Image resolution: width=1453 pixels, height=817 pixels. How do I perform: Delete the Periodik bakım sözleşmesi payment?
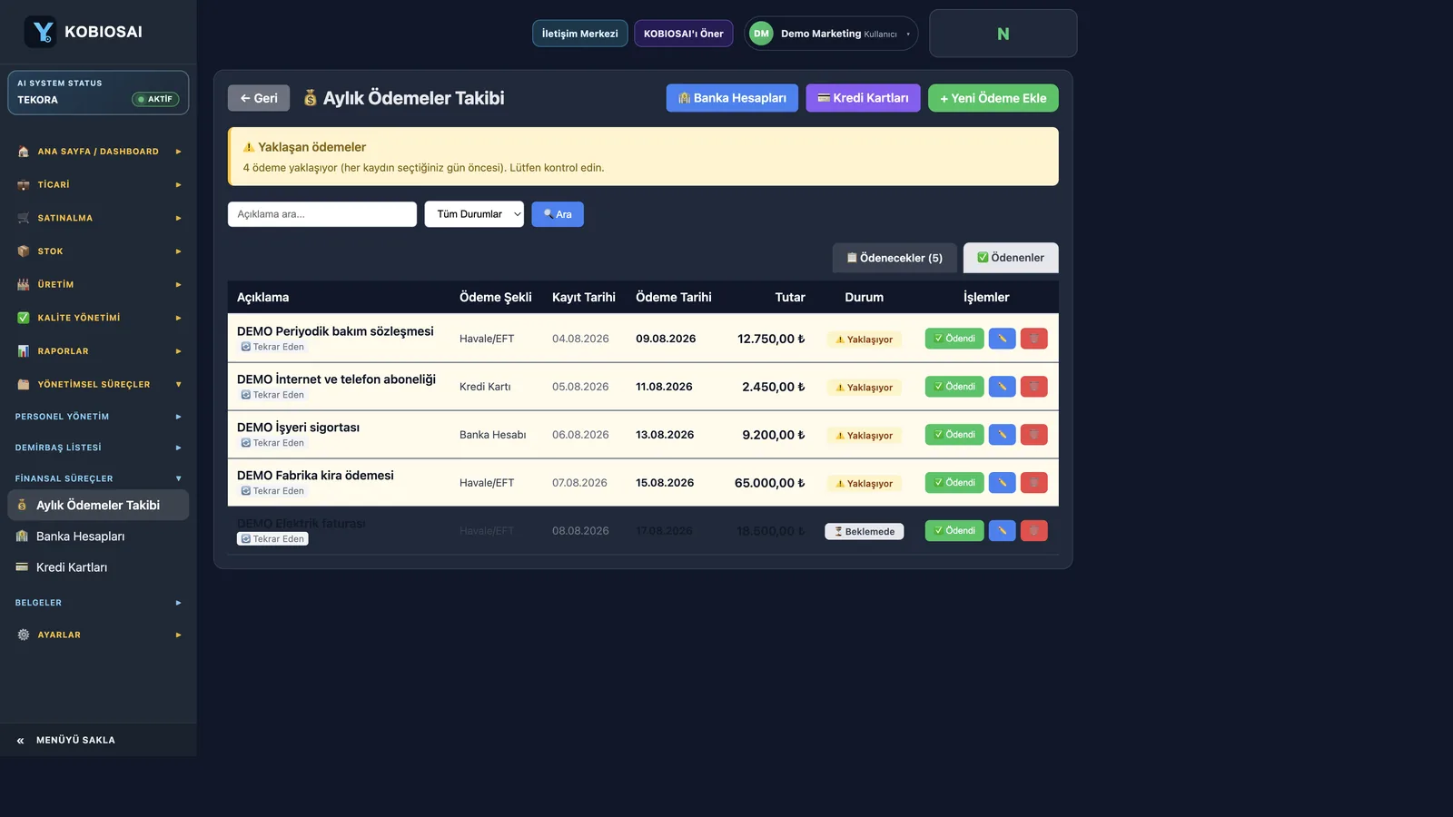(x=1033, y=339)
